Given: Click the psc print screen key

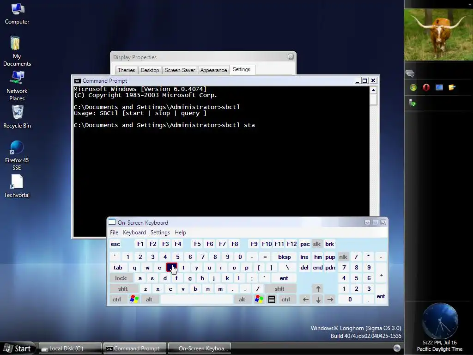Looking at the screenshot, I should [305, 244].
